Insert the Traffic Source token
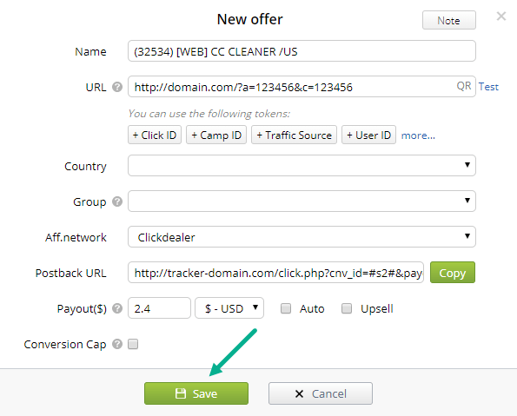 pos(294,135)
